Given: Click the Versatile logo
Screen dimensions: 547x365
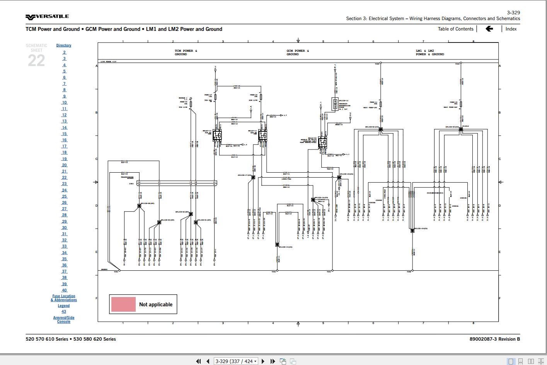Looking at the screenshot, I should click(x=47, y=17).
